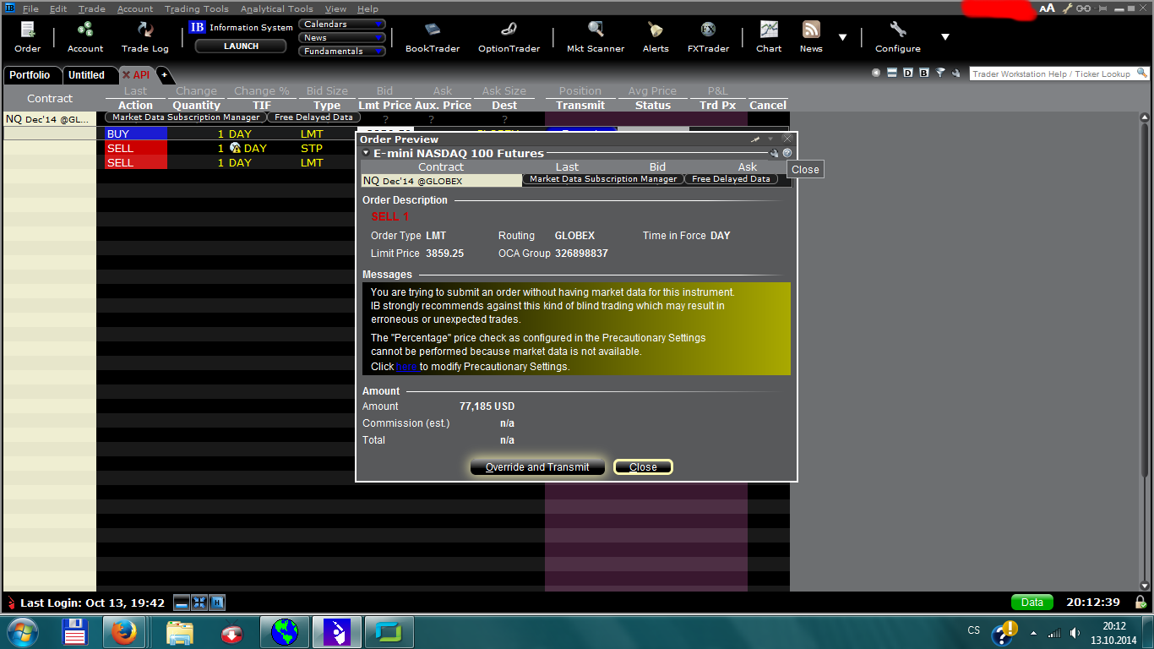This screenshot has height=649, width=1154.
Task: Click the two-bar layout icon
Action: (892, 74)
